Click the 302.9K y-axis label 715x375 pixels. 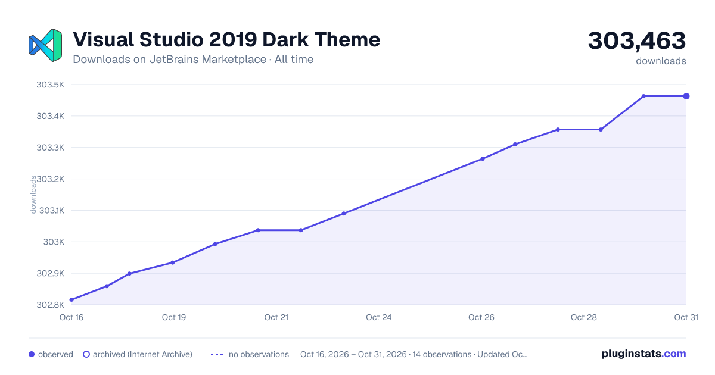51,273
